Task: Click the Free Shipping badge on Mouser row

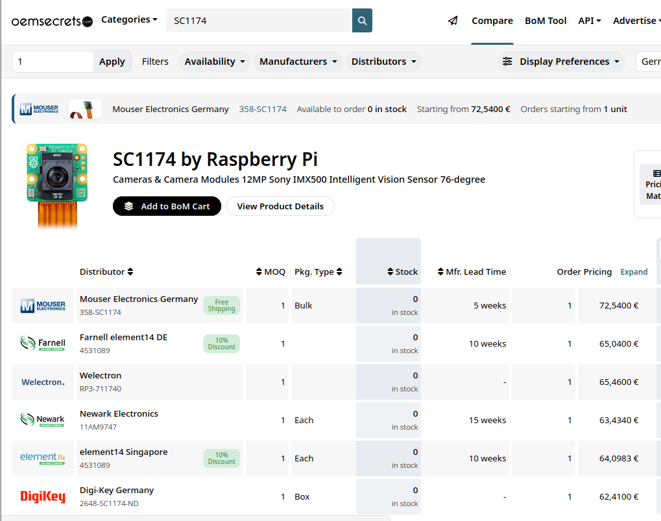Action: 221,305
